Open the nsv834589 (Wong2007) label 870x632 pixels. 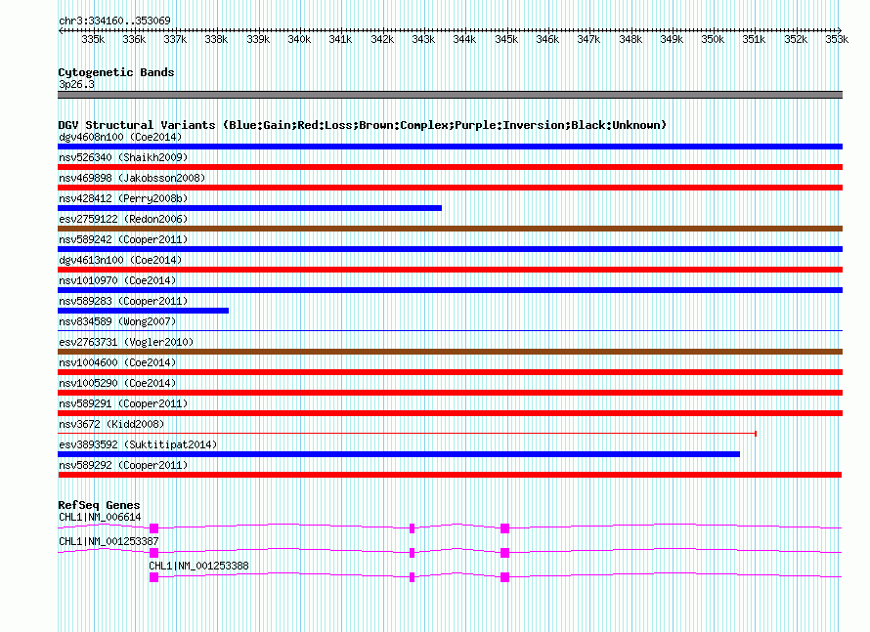(117, 321)
